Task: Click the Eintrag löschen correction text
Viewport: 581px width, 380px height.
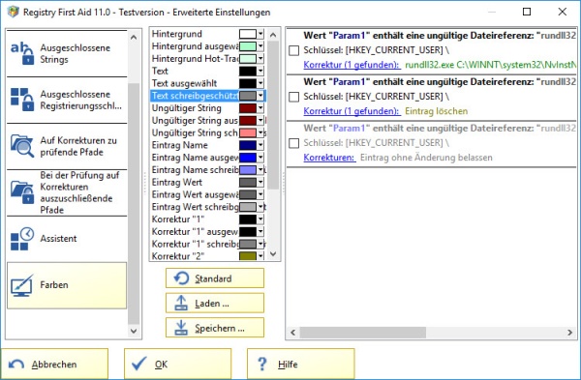Action: point(436,111)
